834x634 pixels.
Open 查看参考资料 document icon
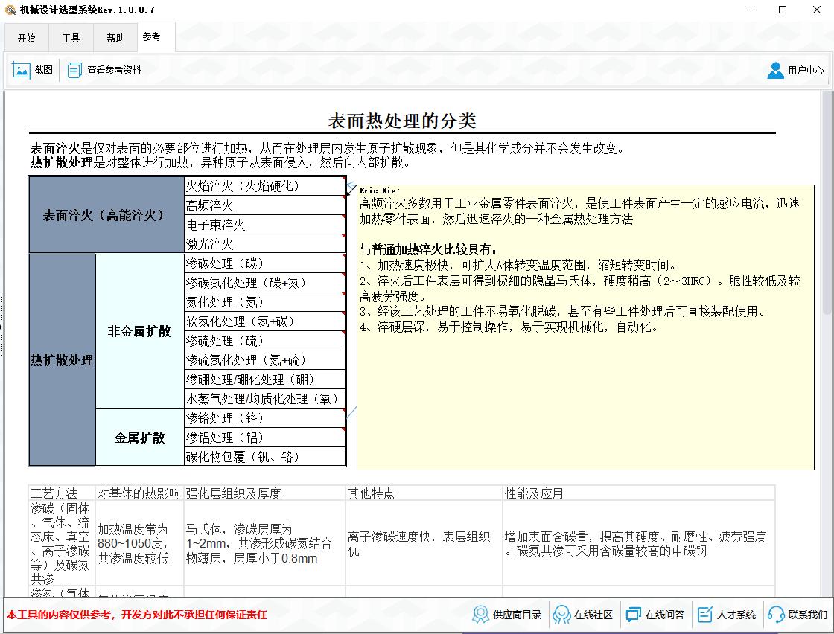(74, 70)
